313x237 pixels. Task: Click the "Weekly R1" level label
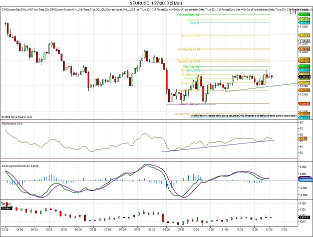(194, 19)
